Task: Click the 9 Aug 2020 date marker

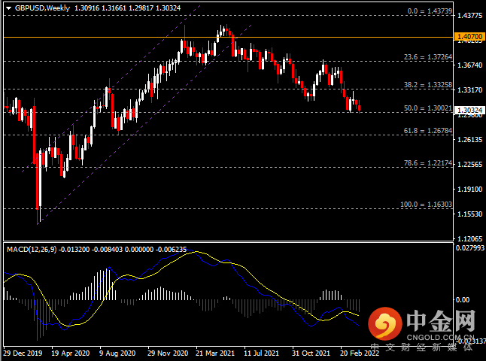Action: click(120, 352)
